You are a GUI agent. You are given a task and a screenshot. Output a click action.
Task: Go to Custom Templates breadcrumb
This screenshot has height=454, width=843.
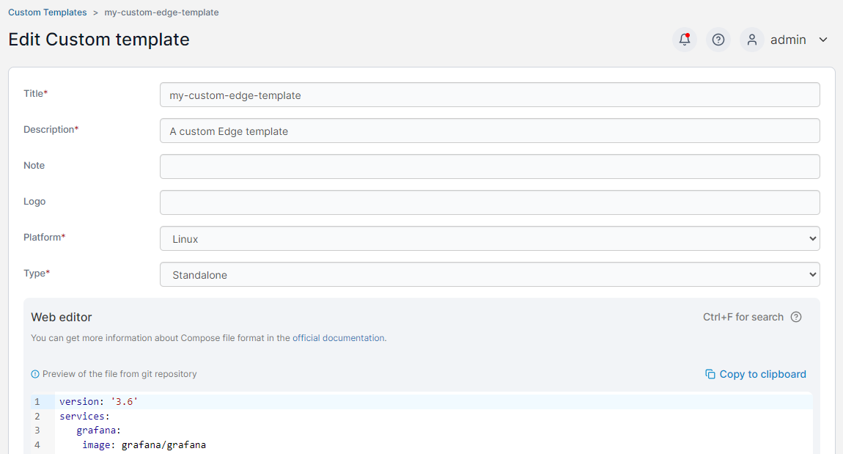pos(47,12)
